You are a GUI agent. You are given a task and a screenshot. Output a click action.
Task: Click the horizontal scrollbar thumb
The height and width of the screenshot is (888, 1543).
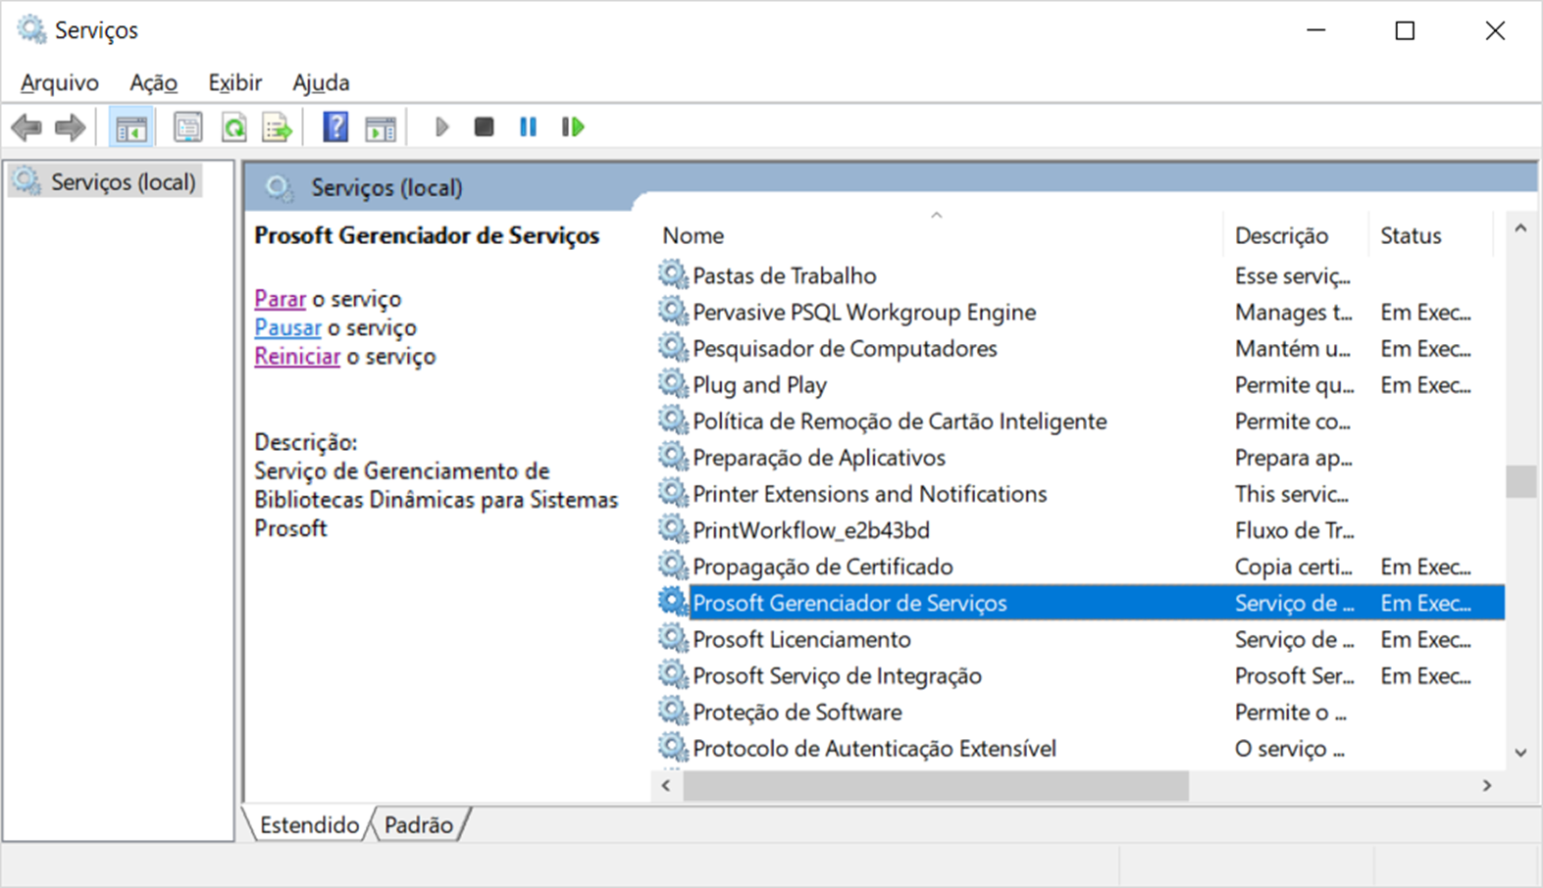936,785
